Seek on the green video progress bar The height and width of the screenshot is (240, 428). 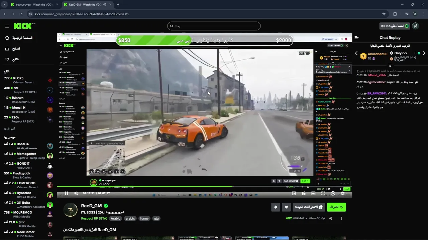pyautogui.click(x=204, y=186)
